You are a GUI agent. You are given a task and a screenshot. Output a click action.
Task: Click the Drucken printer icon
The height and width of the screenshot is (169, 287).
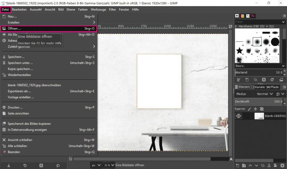(4, 107)
